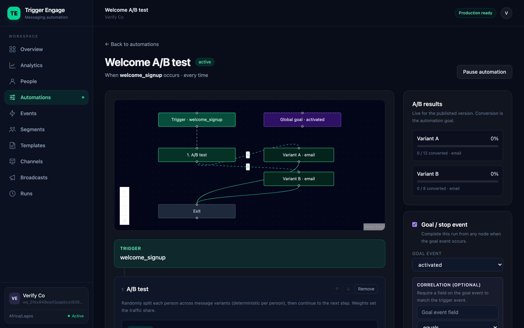Move the A/B test step up
Image resolution: width=524 pixels, height=328 pixels.
[x=337, y=289]
